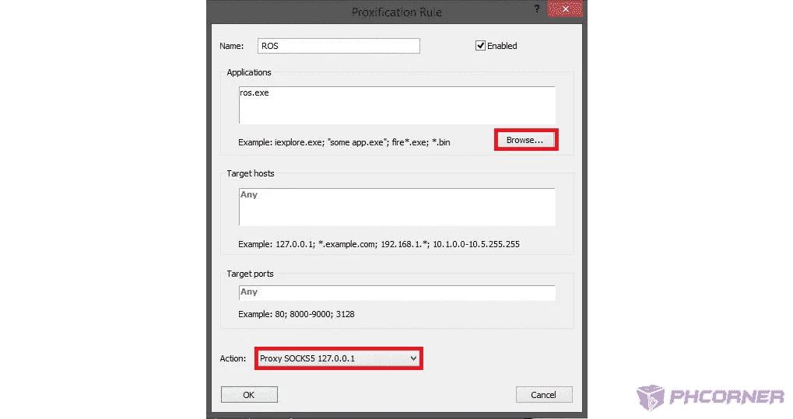The height and width of the screenshot is (419, 793).
Task: Click the Target hosts box
Action: [397, 208]
